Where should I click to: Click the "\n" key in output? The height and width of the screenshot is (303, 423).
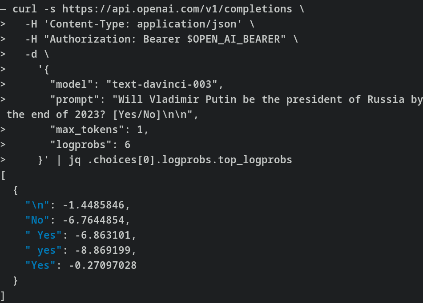pos(37,205)
